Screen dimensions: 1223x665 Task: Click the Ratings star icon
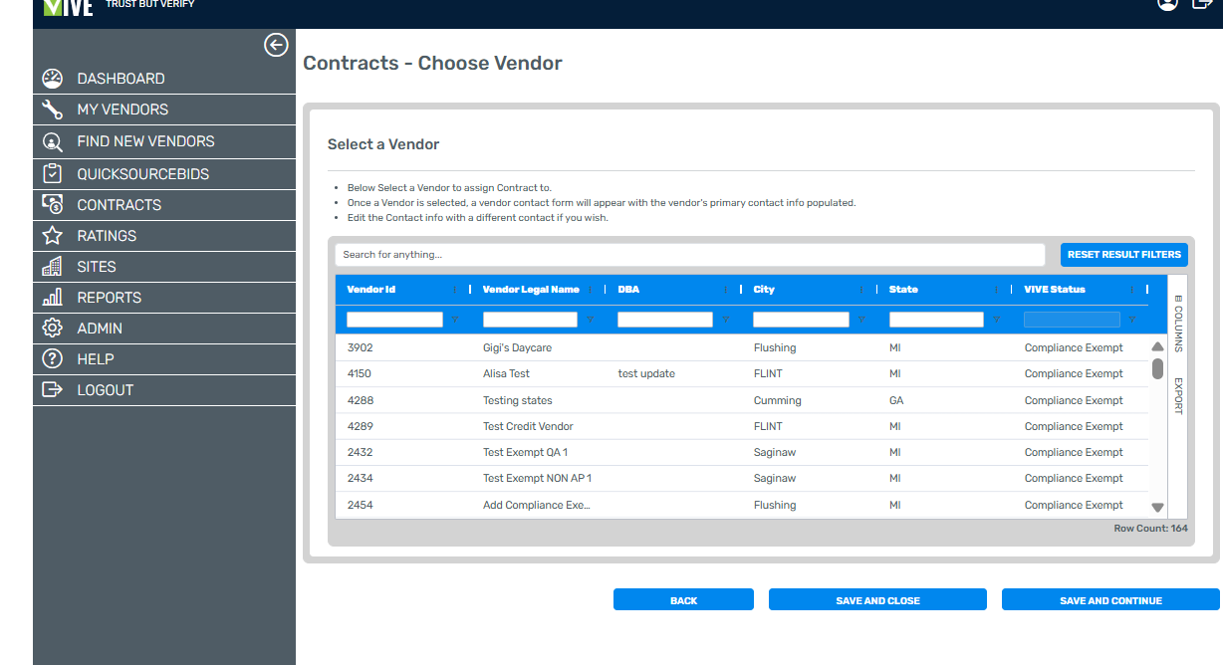pyautogui.click(x=53, y=236)
